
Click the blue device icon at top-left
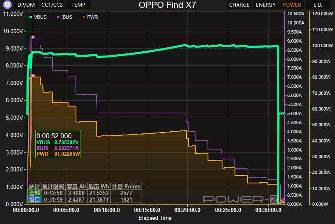[x=7, y=5]
